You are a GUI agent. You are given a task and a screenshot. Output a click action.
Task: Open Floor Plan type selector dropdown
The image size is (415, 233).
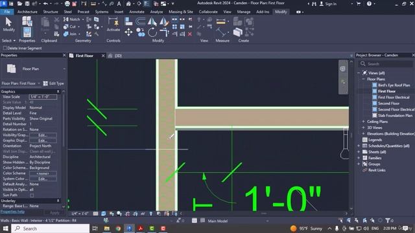64,69
